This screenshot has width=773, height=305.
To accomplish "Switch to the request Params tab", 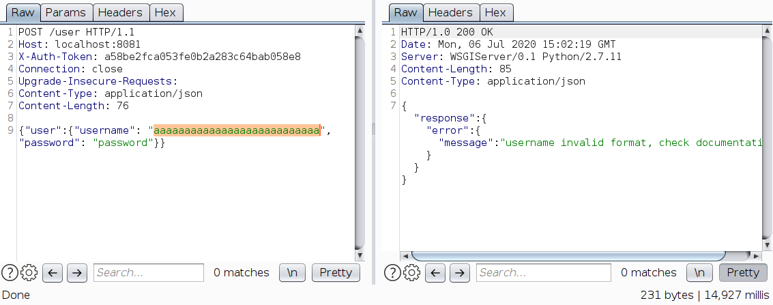I will click(x=65, y=12).
